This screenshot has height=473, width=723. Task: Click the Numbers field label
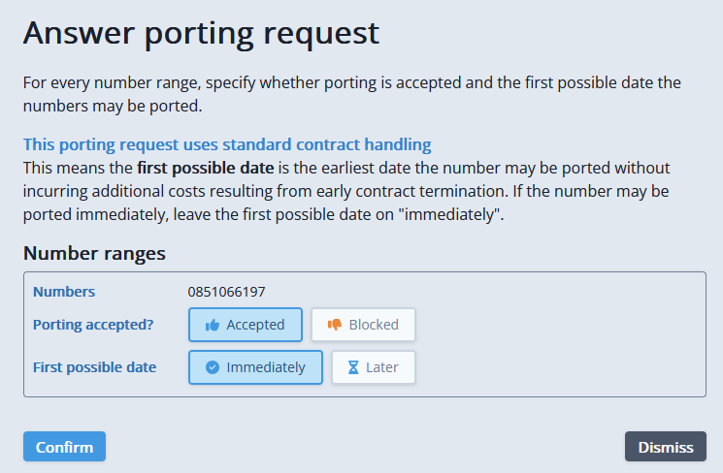click(64, 292)
